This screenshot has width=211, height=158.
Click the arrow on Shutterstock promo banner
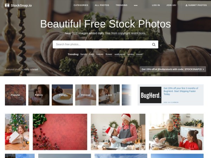click(x=203, y=69)
